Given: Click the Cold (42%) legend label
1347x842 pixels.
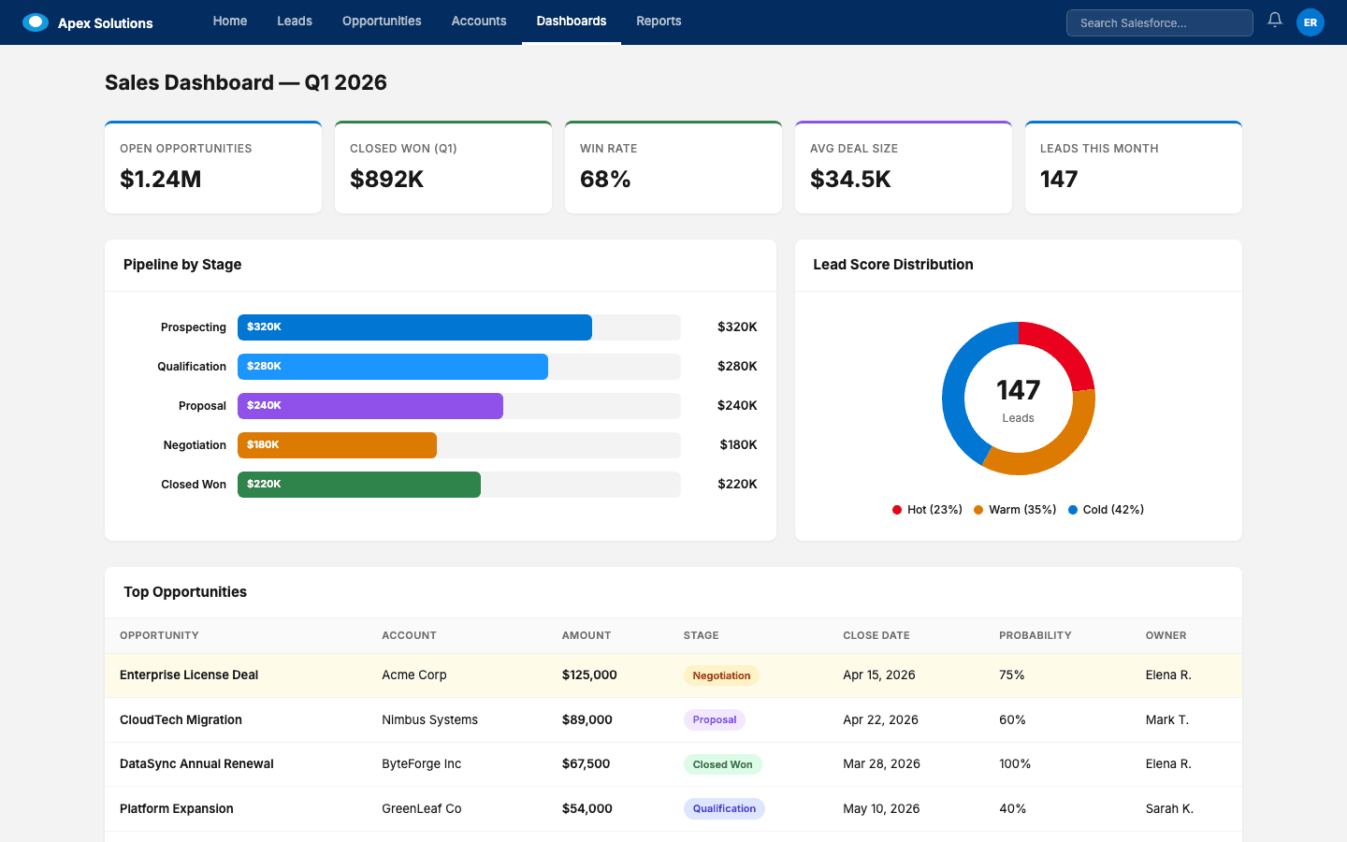Looking at the screenshot, I should click(1113, 510).
